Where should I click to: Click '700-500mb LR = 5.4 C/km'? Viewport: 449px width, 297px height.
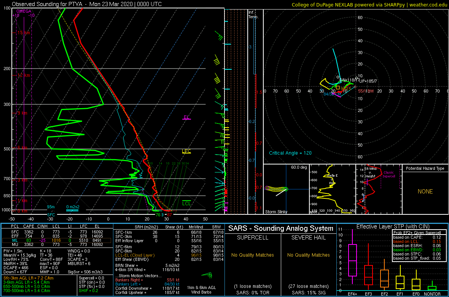(x=27, y=291)
